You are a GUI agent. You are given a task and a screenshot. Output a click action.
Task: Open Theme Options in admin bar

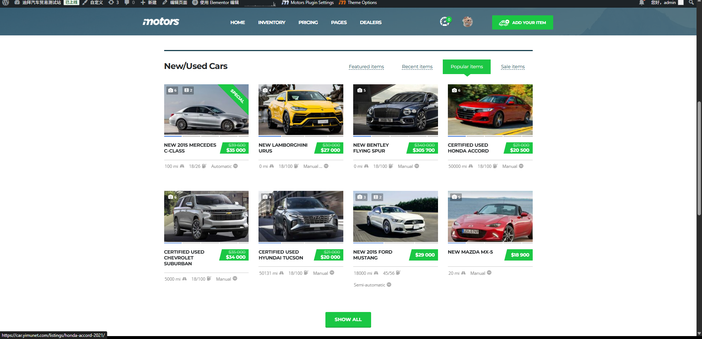[358, 3]
